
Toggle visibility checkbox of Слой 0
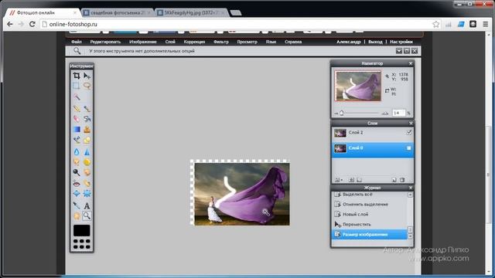click(x=409, y=147)
